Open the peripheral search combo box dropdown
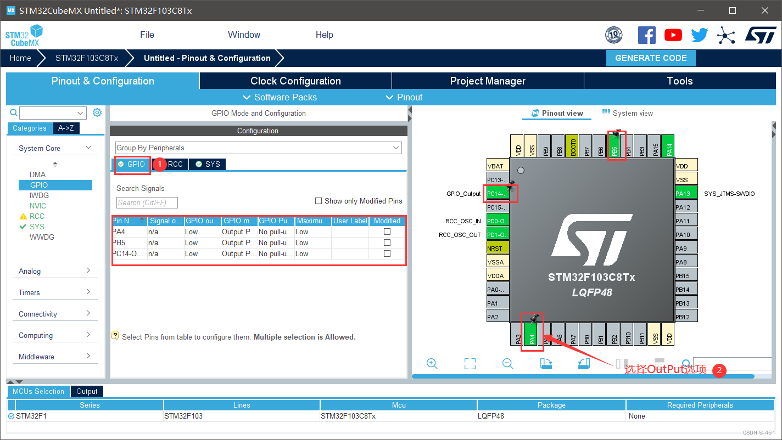The height and width of the screenshot is (440, 782). pos(81,113)
